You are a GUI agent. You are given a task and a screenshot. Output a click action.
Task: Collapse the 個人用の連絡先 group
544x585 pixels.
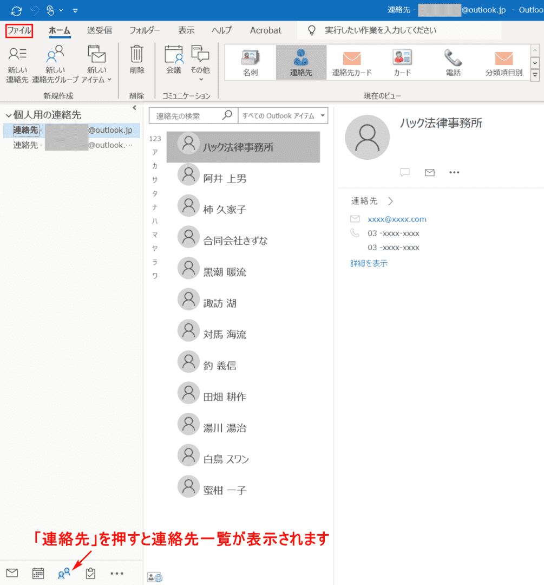pyautogui.click(x=9, y=115)
